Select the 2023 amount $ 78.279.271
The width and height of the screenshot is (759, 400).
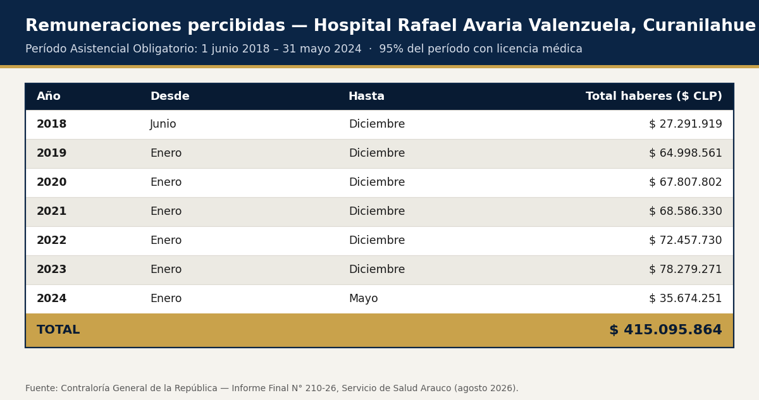pyautogui.click(x=685, y=270)
